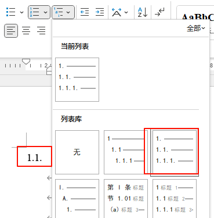The image size is (214, 218).
Task: Click the multilevel list icon
Action: pyautogui.click(x=58, y=12)
